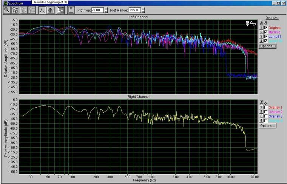Enable Overlay 1 in Right Channel
The height and width of the screenshot is (184, 287).
tap(266, 108)
